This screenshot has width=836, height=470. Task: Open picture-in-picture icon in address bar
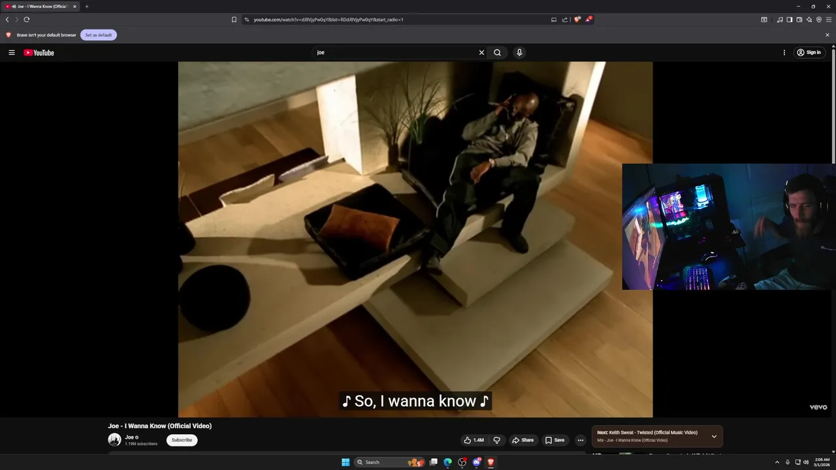click(554, 20)
